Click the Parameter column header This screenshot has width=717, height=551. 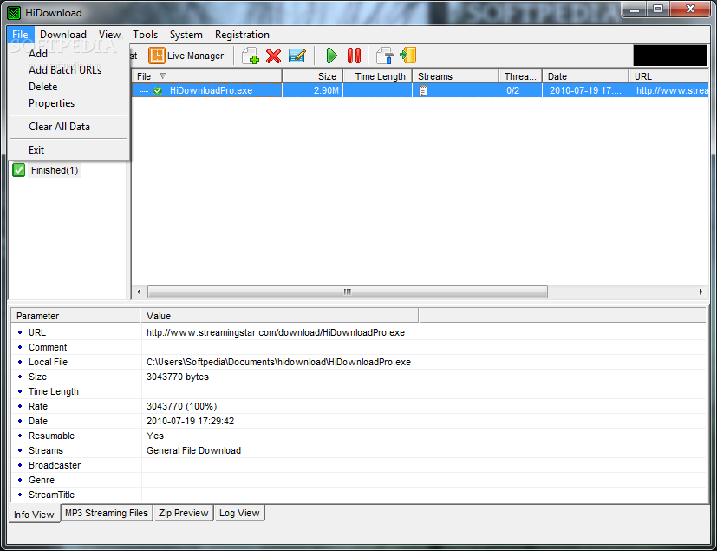point(76,316)
